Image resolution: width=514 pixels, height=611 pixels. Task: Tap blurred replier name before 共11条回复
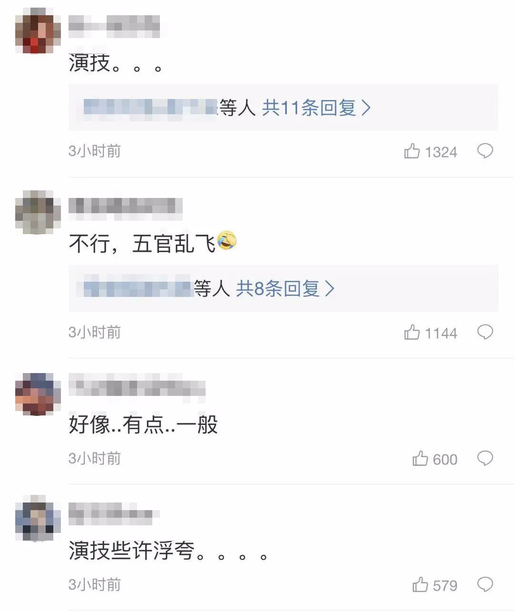coord(150,108)
